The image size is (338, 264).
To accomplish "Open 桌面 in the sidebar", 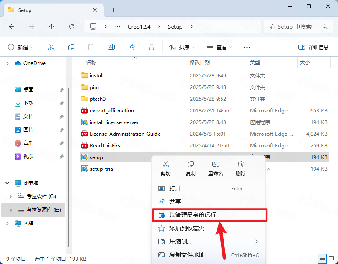I will pyautogui.click(x=28, y=90).
